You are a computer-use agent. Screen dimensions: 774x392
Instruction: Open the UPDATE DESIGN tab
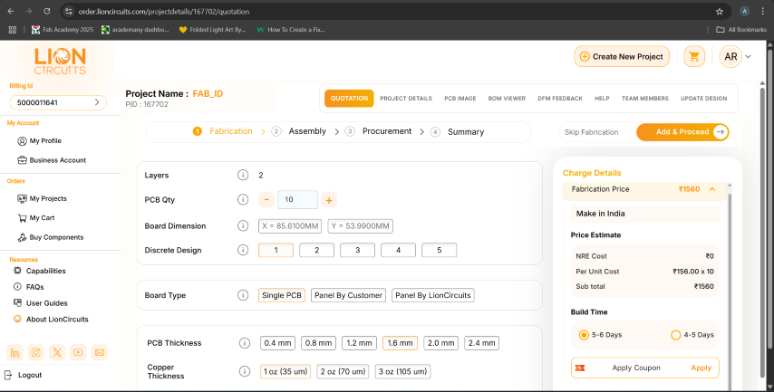[x=704, y=99]
